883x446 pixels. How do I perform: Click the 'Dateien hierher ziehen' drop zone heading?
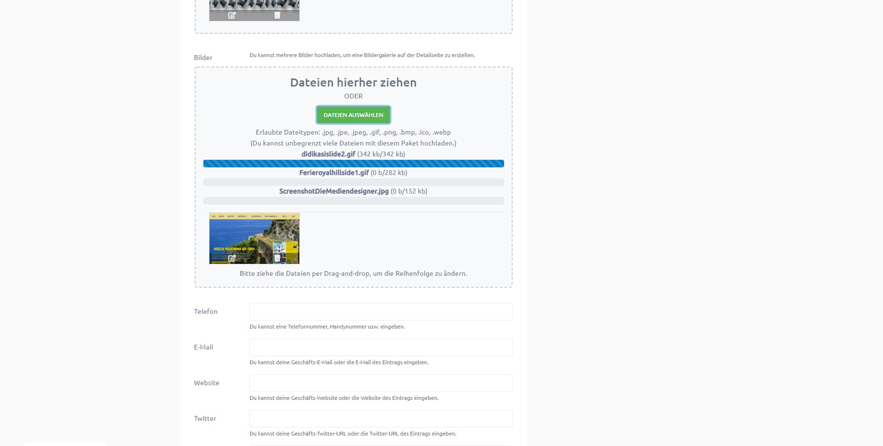[353, 82]
